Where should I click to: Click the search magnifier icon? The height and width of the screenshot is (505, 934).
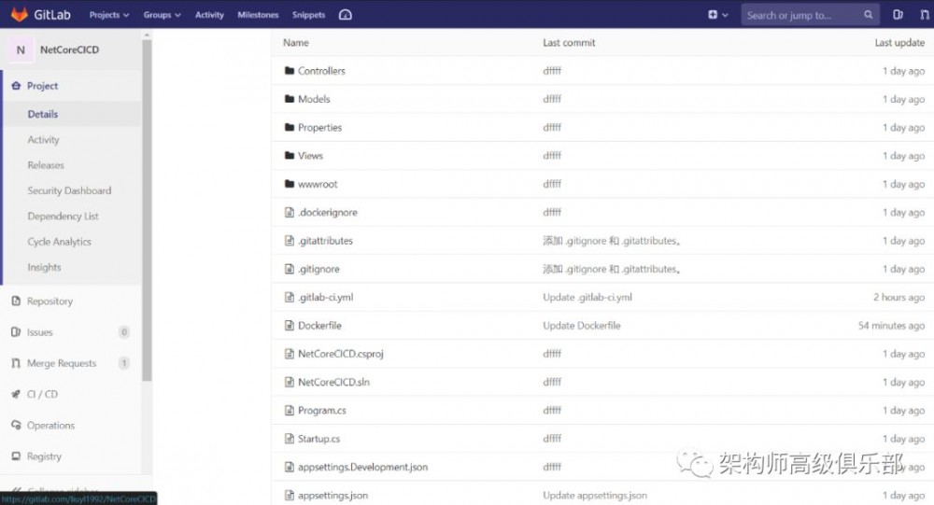(869, 15)
